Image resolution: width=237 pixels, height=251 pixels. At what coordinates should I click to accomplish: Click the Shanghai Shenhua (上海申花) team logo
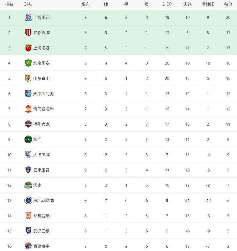tap(28, 18)
